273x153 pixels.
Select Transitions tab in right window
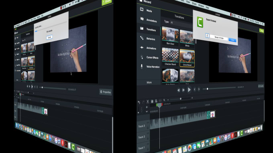click(x=149, y=29)
